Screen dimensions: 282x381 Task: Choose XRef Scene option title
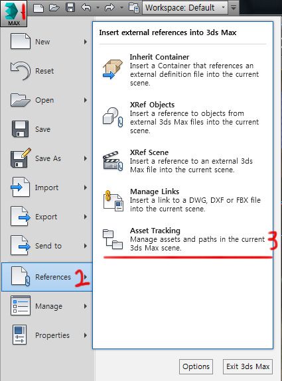(x=149, y=152)
